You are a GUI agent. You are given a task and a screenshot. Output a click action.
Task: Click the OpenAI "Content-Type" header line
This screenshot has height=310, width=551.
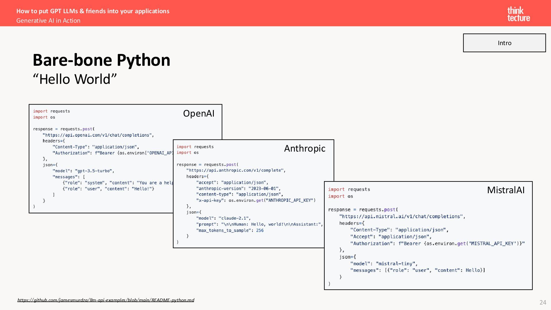tap(96, 147)
